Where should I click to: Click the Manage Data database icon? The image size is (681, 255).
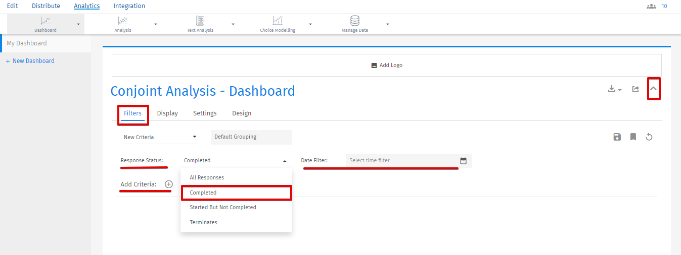tap(355, 21)
